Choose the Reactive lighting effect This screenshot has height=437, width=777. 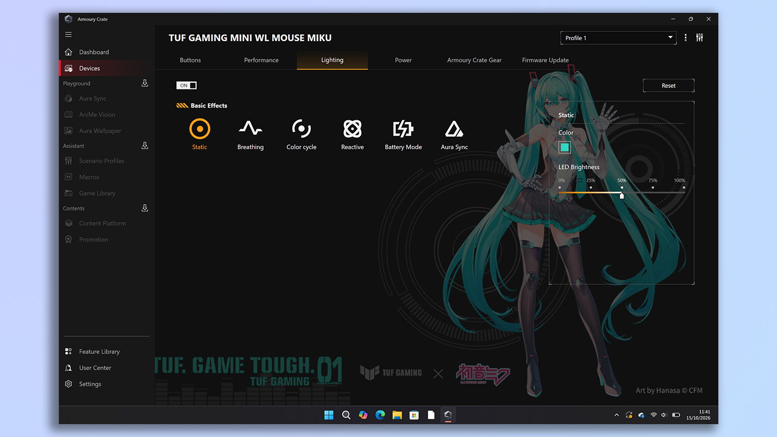coord(352,135)
